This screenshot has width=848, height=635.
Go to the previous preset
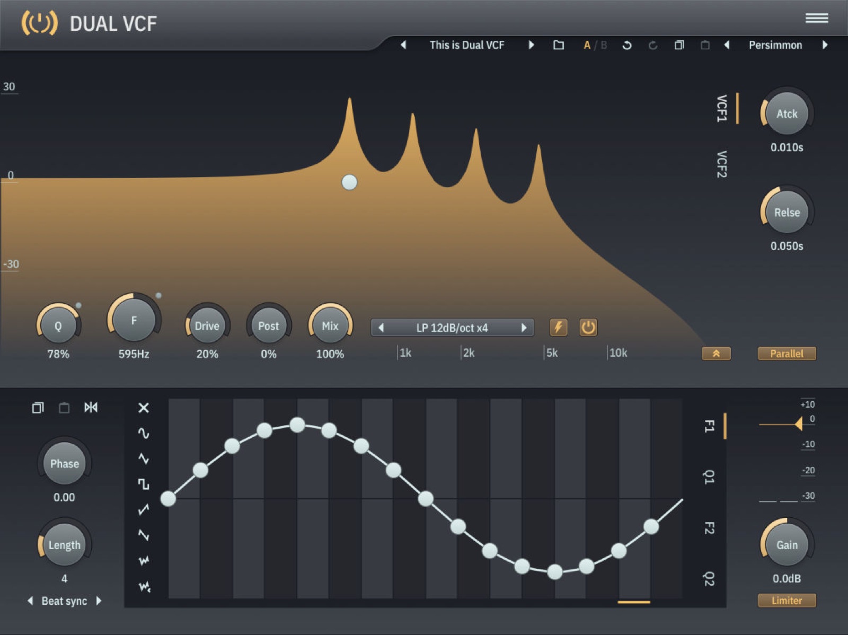point(403,45)
